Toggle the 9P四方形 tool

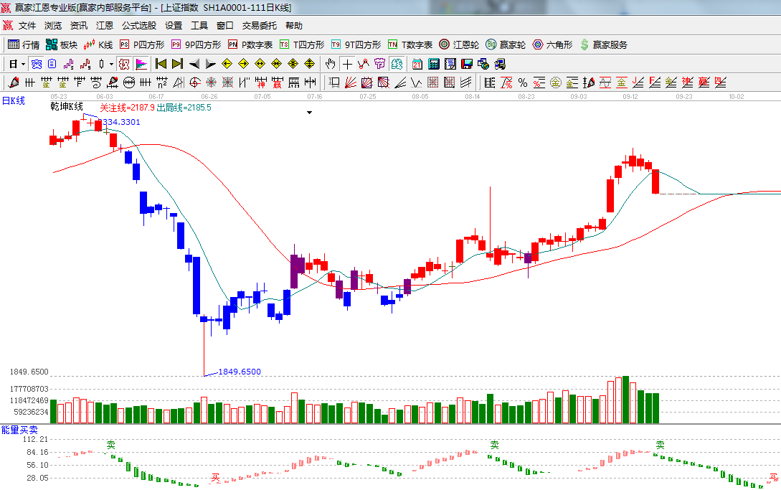point(196,44)
